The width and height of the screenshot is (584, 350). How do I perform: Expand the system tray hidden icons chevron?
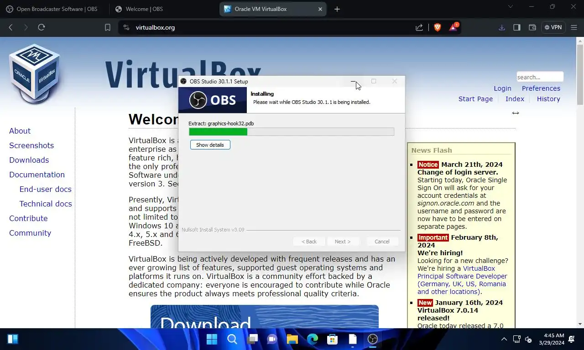504,339
